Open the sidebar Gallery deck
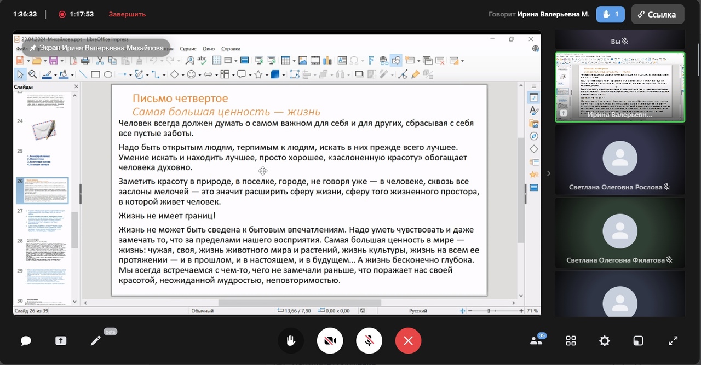The height and width of the screenshot is (365, 701). [x=534, y=124]
